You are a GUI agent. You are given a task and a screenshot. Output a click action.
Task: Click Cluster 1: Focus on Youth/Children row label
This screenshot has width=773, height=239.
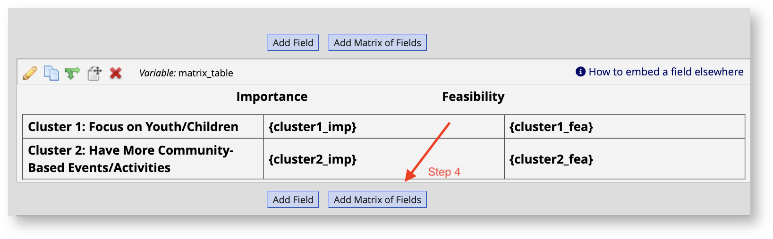[133, 127]
